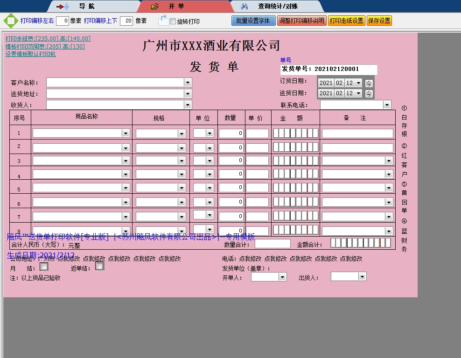Viewport: 461px width, 358px height.
Task: Open the 客户名称 dropdown
Action: 187,82
